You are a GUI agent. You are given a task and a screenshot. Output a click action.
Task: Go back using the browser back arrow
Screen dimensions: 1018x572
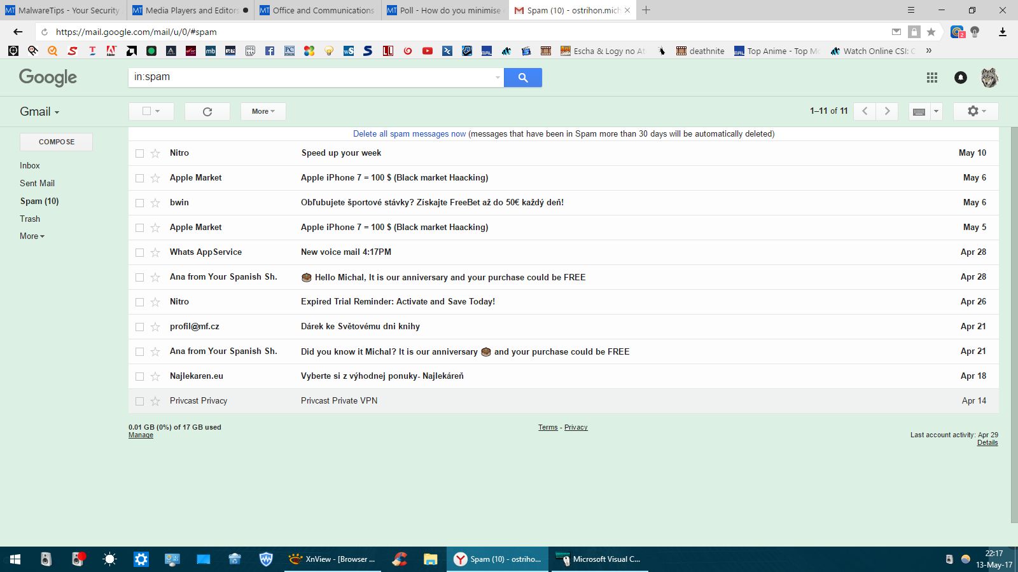coord(18,32)
